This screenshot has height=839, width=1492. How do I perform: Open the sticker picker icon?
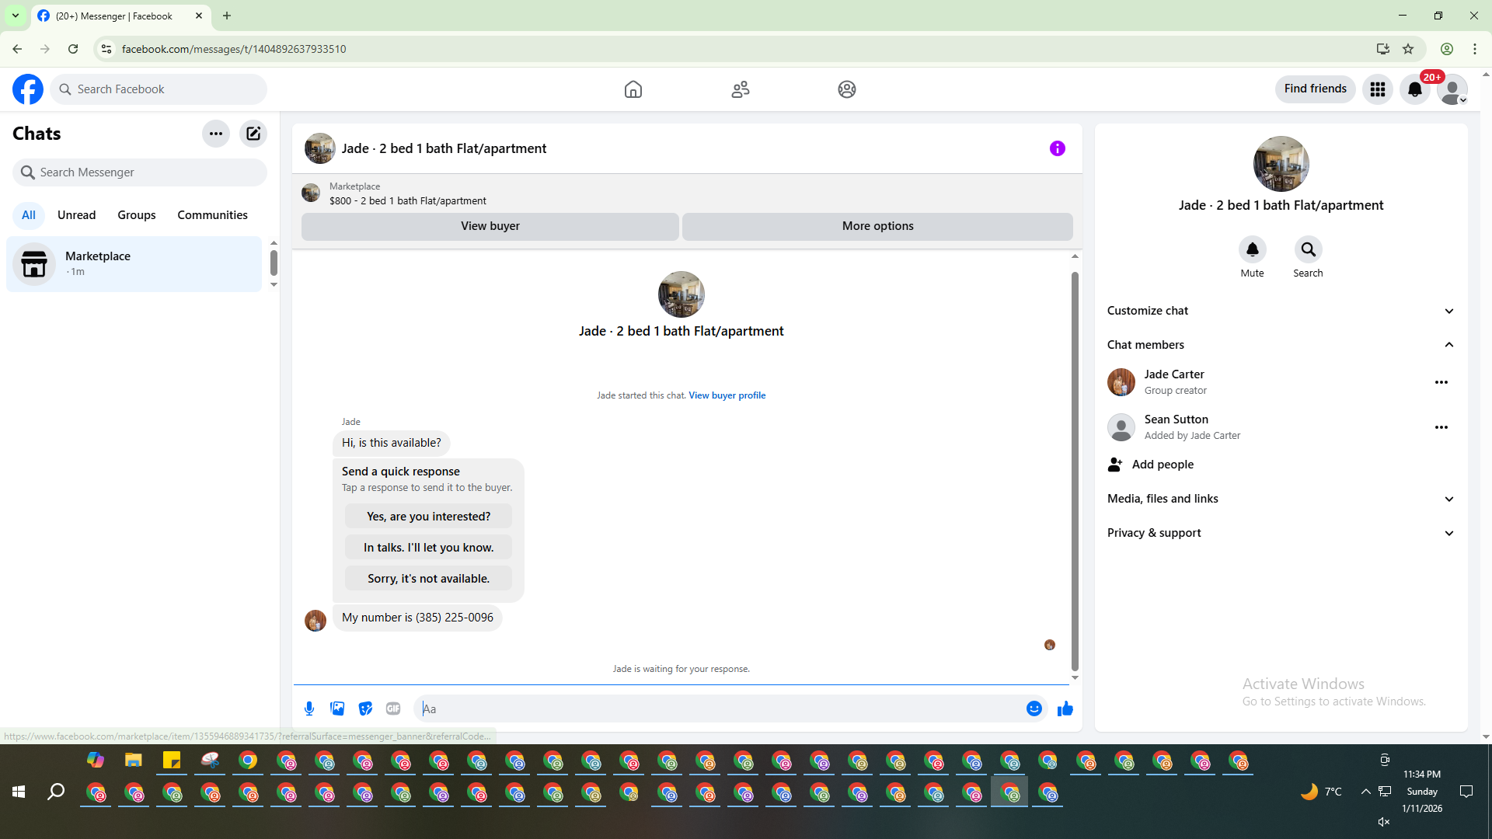coord(365,708)
